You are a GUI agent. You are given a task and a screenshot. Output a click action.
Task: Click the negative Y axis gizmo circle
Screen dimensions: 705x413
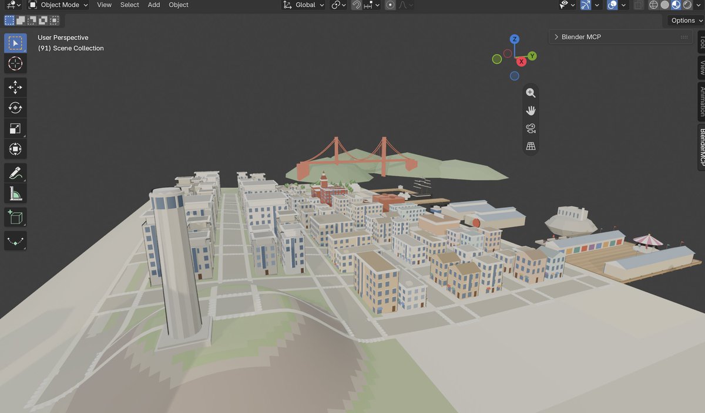497,59
